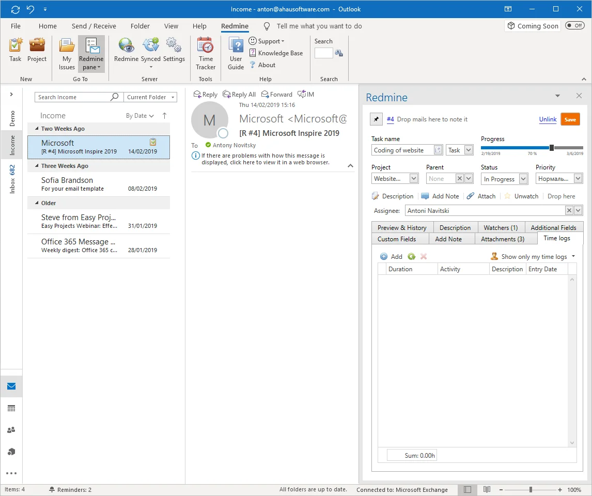Click the status bar zoom slider handle
The height and width of the screenshot is (496, 592).
point(531,490)
